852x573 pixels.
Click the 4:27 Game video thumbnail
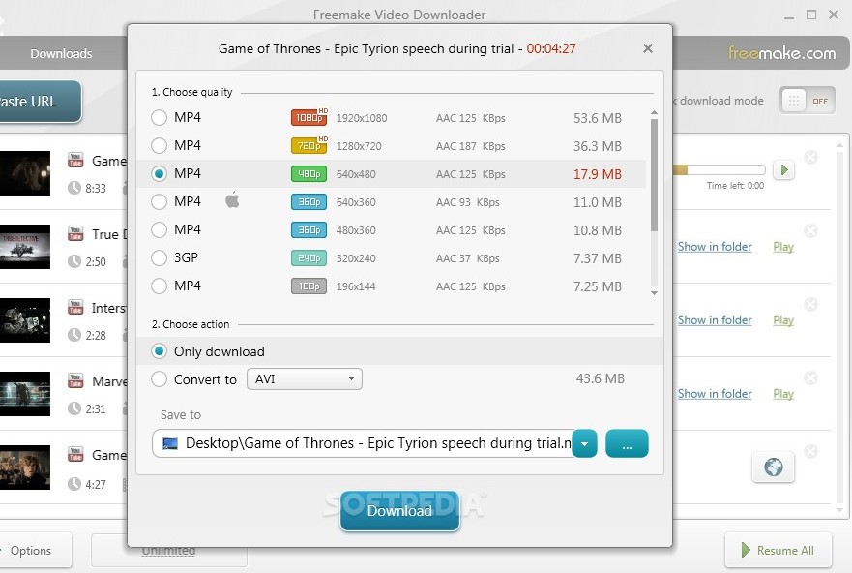tap(25, 467)
